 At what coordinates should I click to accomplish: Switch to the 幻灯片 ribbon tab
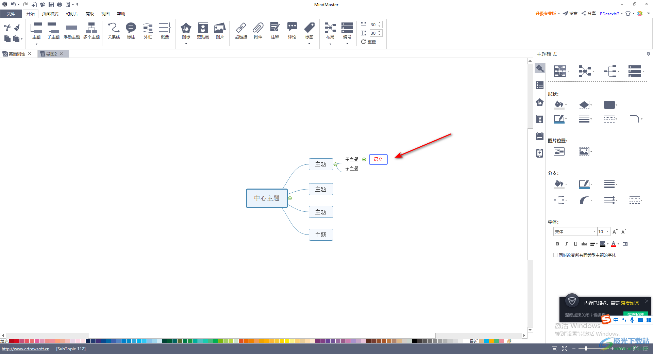coord(72,14)
